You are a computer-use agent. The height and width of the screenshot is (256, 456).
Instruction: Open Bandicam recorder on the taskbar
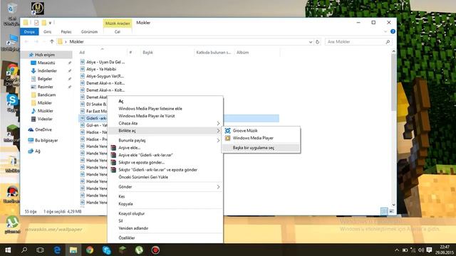155,250
